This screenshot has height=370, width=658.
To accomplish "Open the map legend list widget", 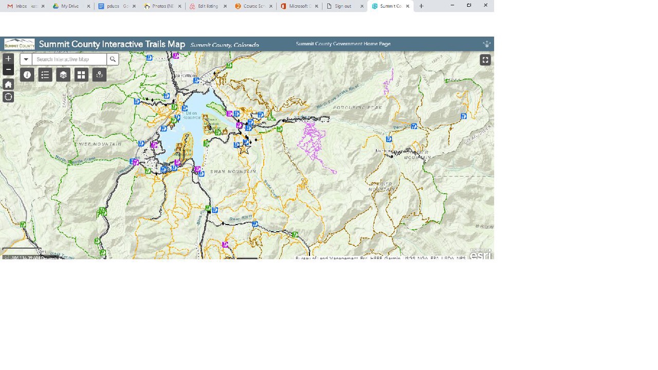I will tap(45, 75).
